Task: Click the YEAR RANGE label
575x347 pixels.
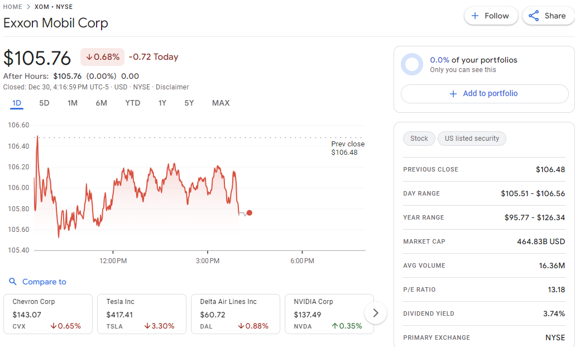Action: [424, 217]
